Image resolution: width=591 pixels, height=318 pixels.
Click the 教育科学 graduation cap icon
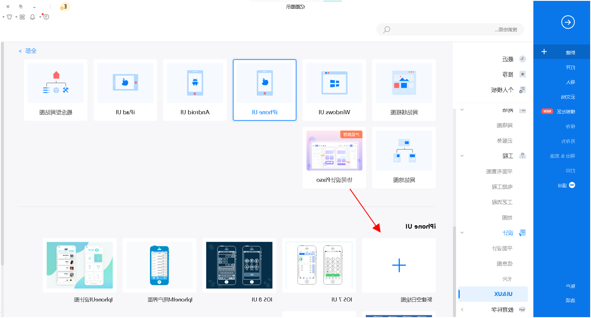(523, 310)
